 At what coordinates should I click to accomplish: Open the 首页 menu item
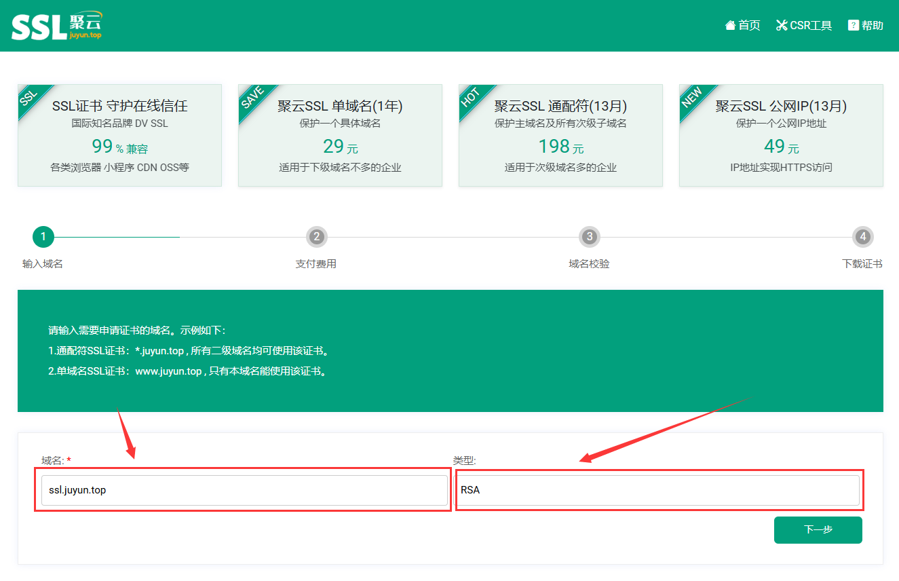pyautogui.click(x=742, y=25)
